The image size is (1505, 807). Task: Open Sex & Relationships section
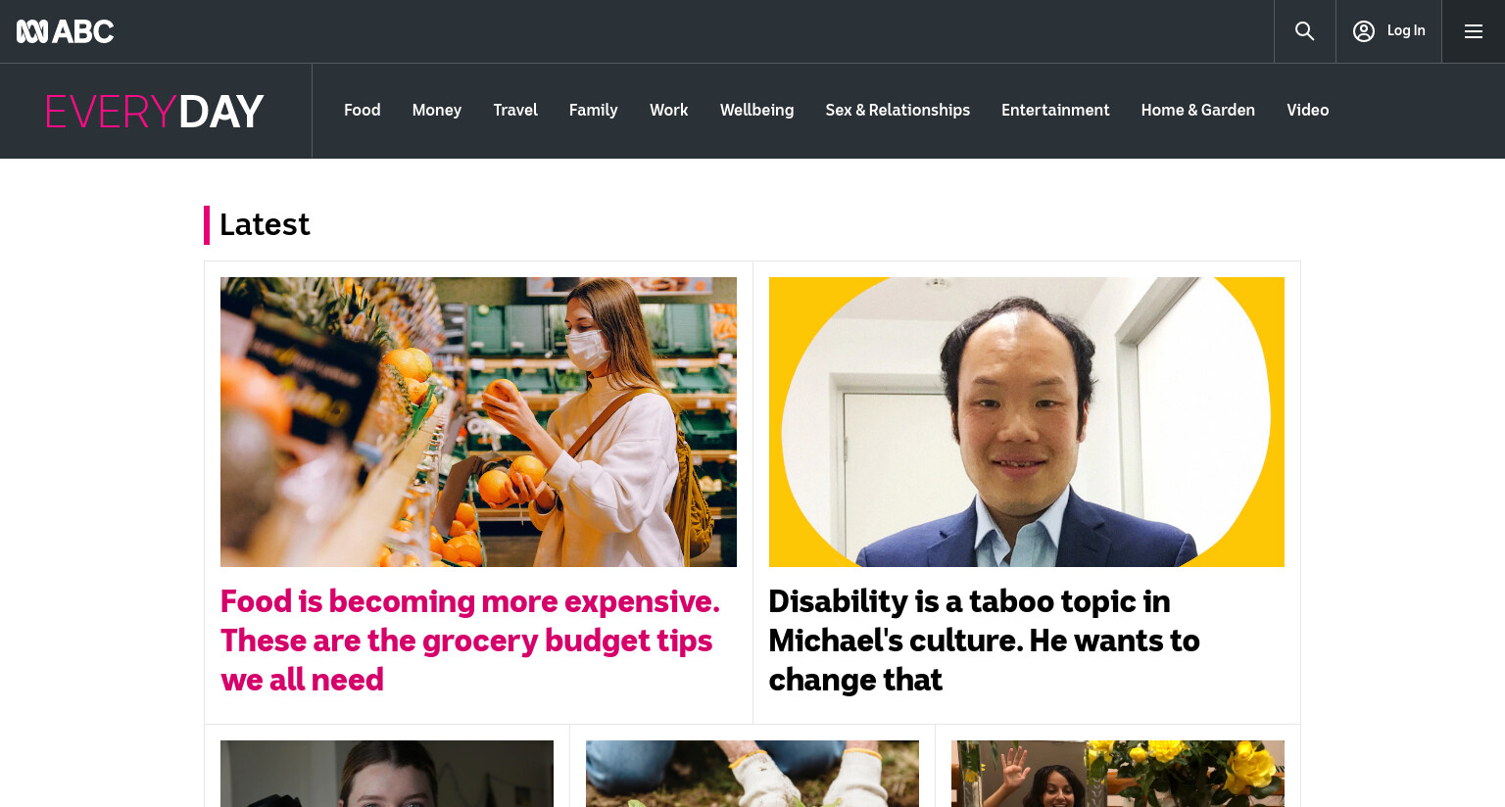tap(898, 111)
